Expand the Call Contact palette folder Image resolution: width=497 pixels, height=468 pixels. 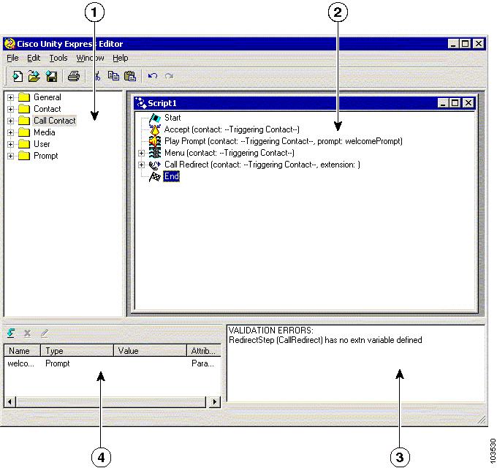(x=10, y=121)
